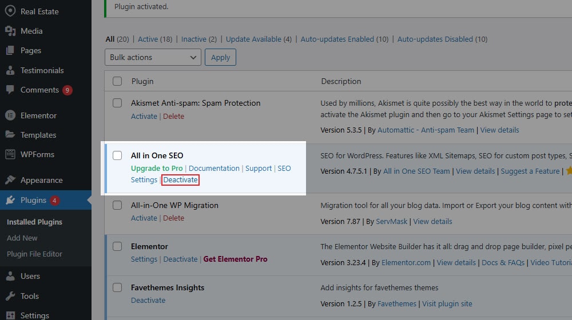
Task: Click the Pages sidebar icon
Action: click(10, 50)
